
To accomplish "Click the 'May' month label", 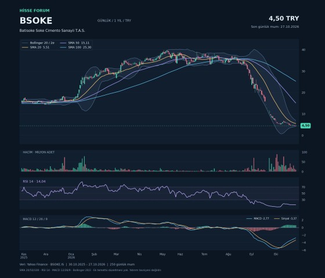I will click(162, 254).
